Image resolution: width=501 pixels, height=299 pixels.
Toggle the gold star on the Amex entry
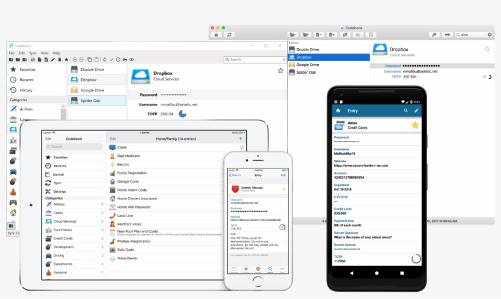(x=415, y=125)
